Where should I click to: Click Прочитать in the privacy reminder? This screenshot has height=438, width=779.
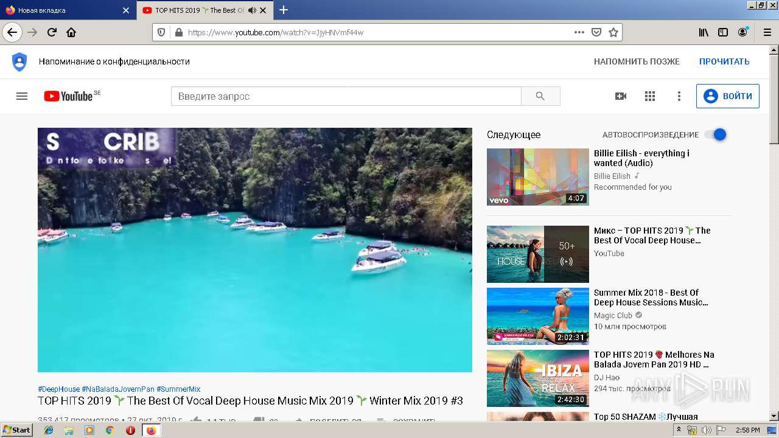click(x=724, y=61)
